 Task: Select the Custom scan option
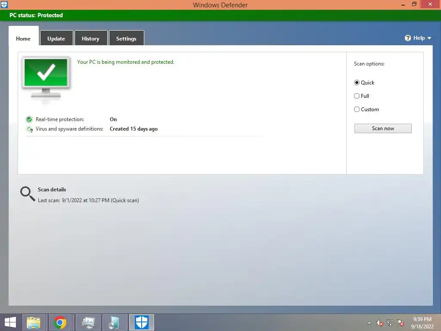coord(366,109)
